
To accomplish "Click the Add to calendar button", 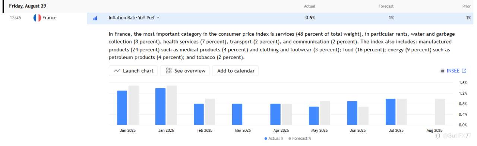I will (x=236, y=71).
